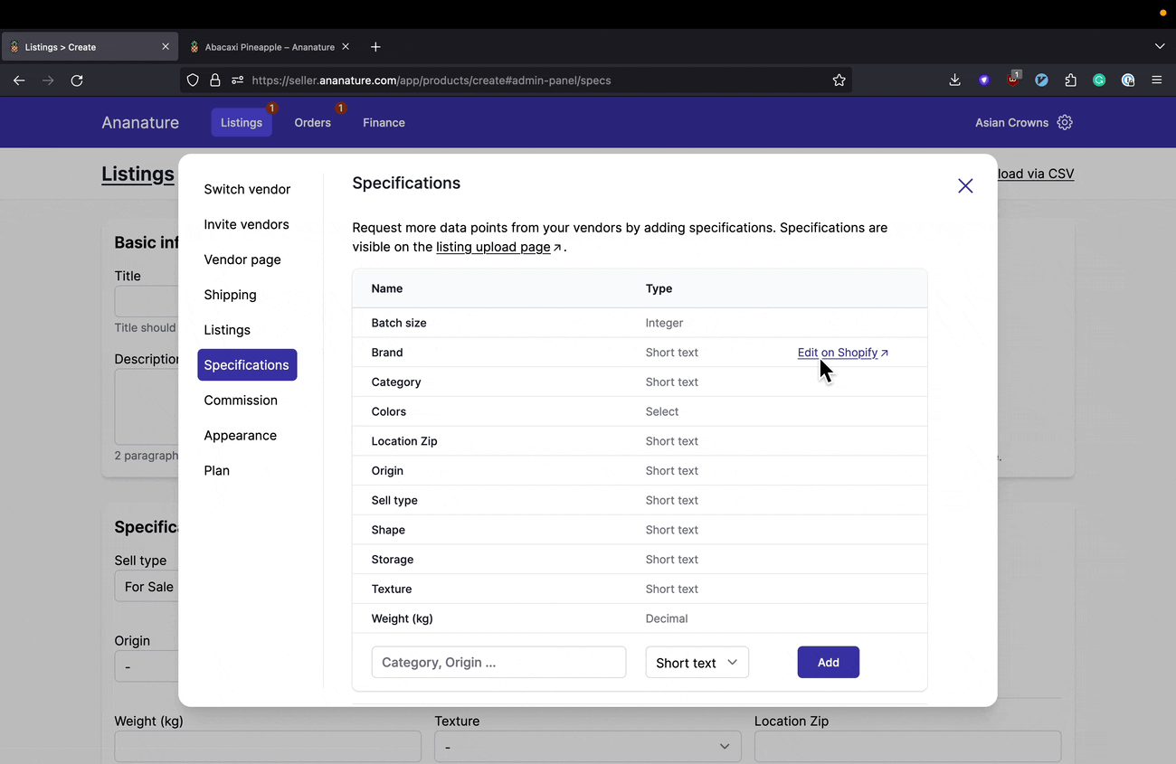This screenshot has width=1176, height=764.
Task: Expand the Texture dropdown on the listing form
Action: click(x=587, y=746)
